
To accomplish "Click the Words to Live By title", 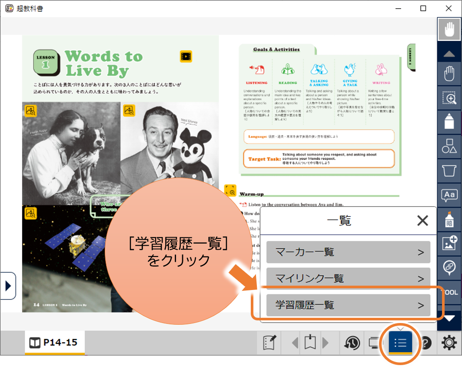I will coord(104,63).
